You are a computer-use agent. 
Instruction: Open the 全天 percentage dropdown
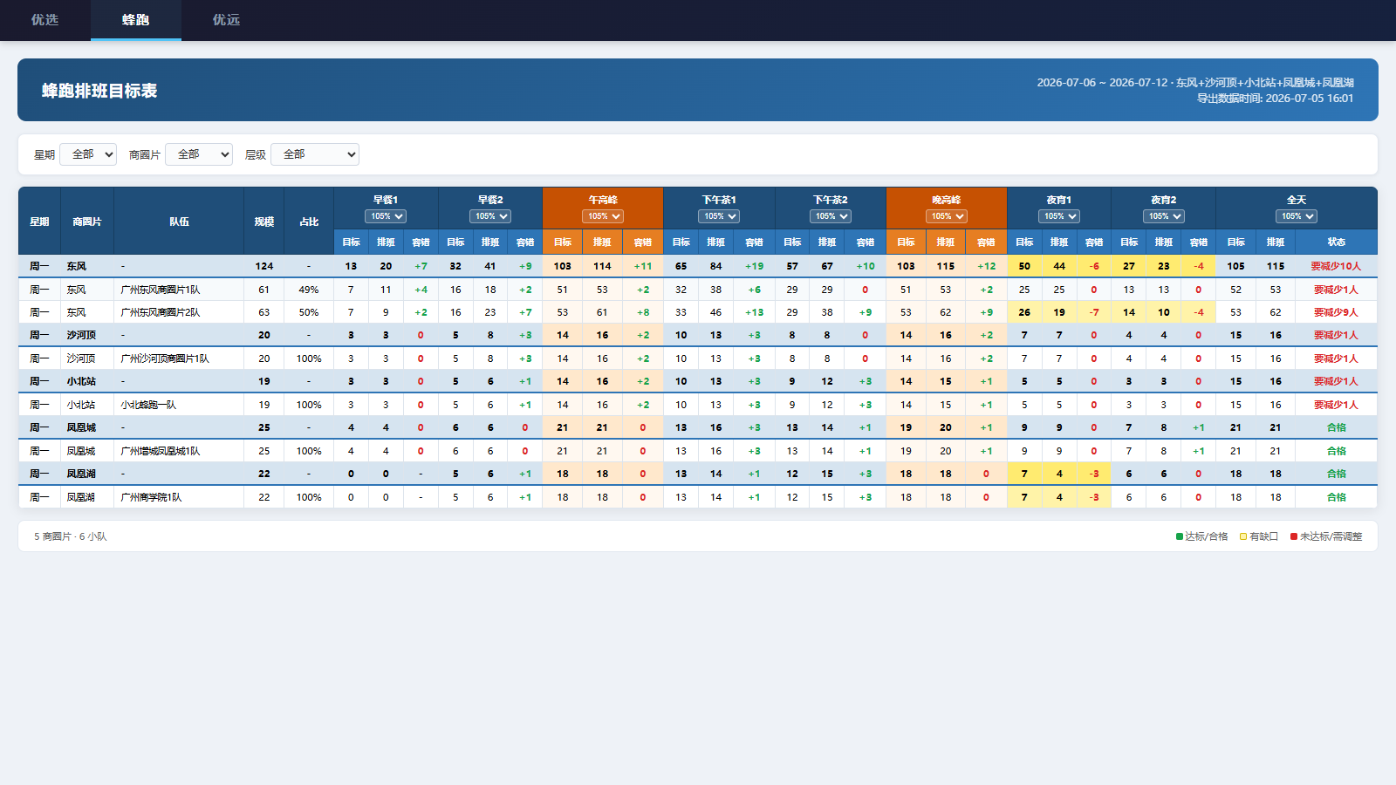pos(1297,216)
